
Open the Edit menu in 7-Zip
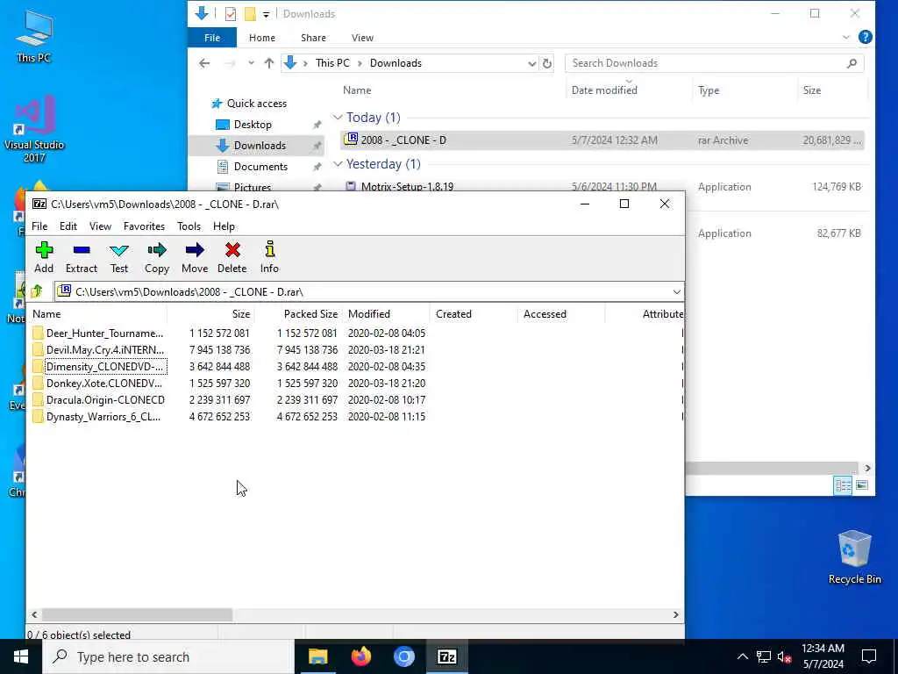pos(68,226)
